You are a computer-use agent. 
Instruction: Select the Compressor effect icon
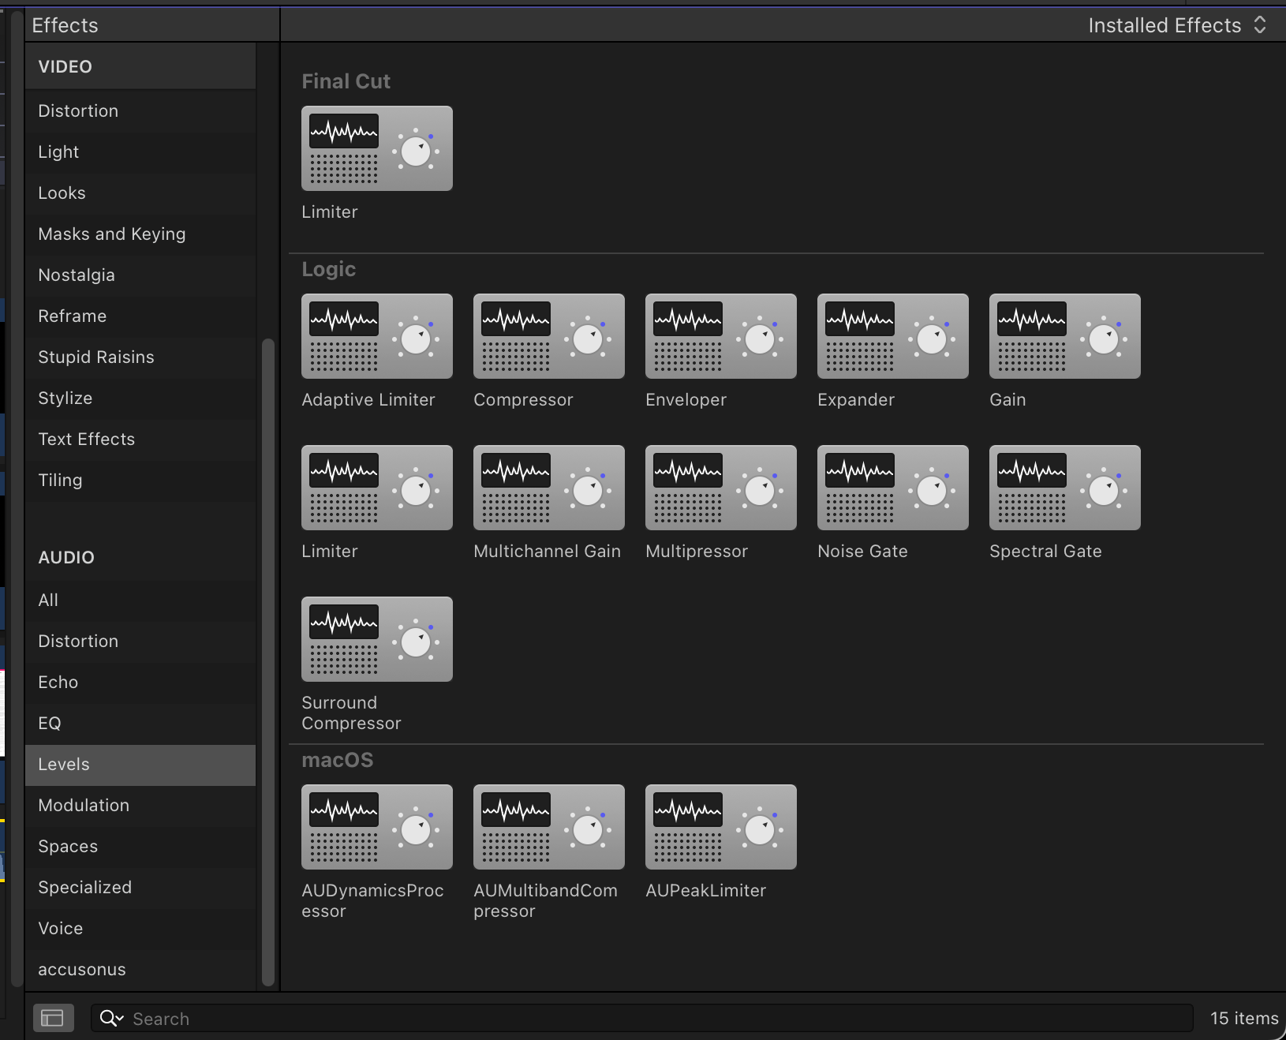click(x=549, y=336)
